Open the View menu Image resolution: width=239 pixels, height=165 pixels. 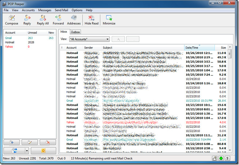pos(15,10)
